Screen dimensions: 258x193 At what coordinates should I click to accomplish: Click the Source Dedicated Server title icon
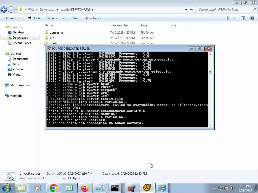tap(48, 49)
